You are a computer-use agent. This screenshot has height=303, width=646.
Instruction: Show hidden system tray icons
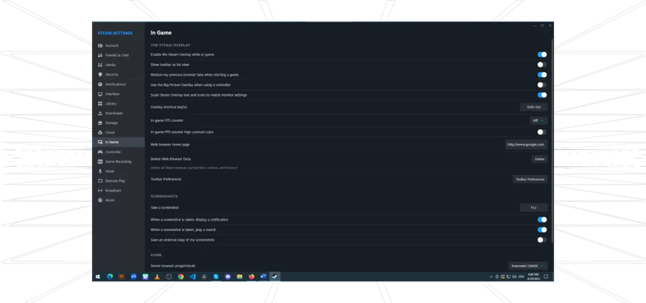tap(491, 277)
